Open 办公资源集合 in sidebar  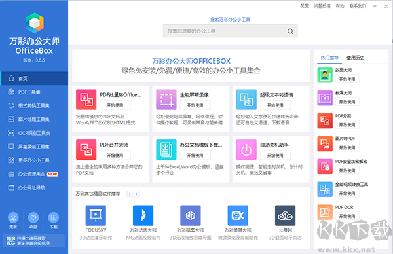click(34, 174)
